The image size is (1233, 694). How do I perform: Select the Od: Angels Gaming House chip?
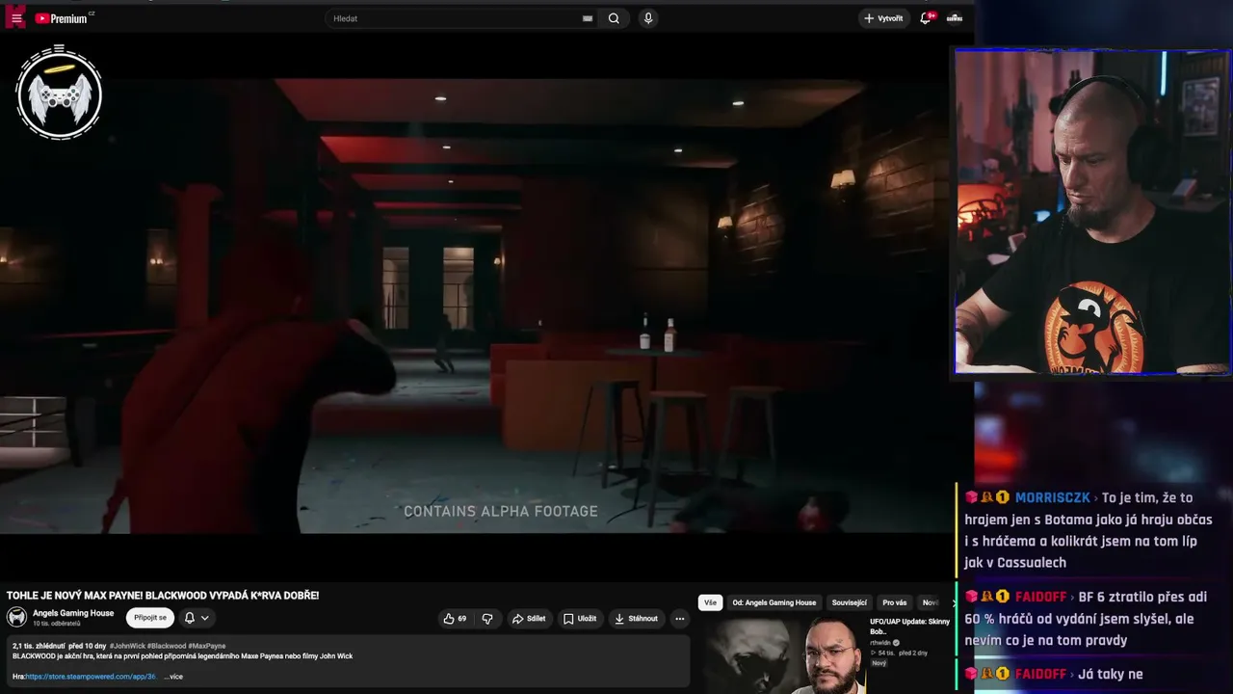pyautogui.click(x=774, y=602)
